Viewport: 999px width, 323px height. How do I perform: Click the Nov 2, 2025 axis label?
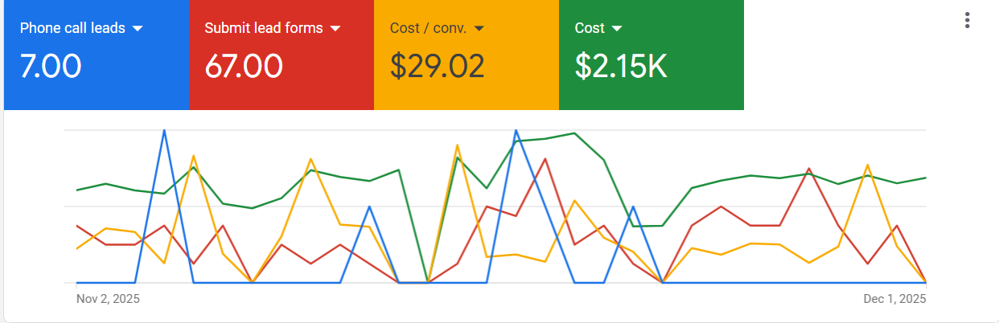[x=108, y=299]
